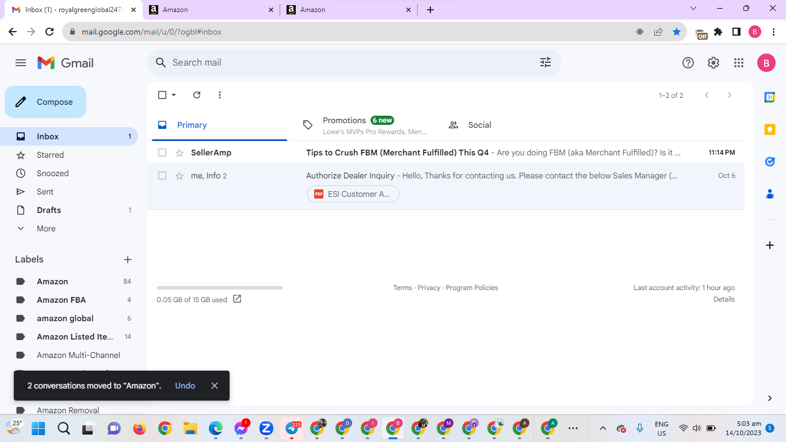Open File Explorer from the taskbar
Viewport: 786px width, 442px height.
click(x=190, y=428)
